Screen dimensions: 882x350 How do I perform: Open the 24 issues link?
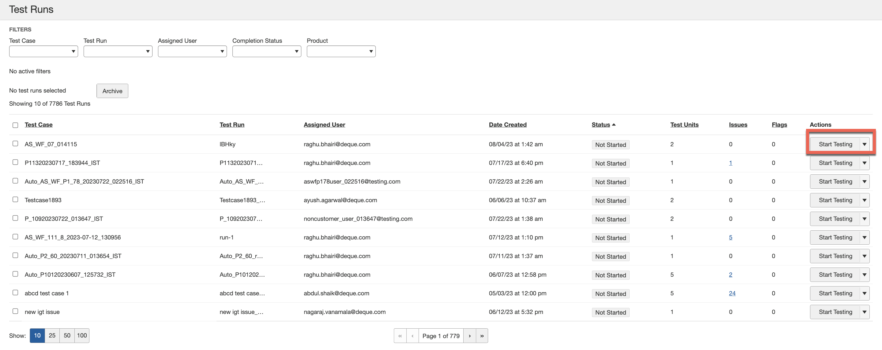pos(732,293)
